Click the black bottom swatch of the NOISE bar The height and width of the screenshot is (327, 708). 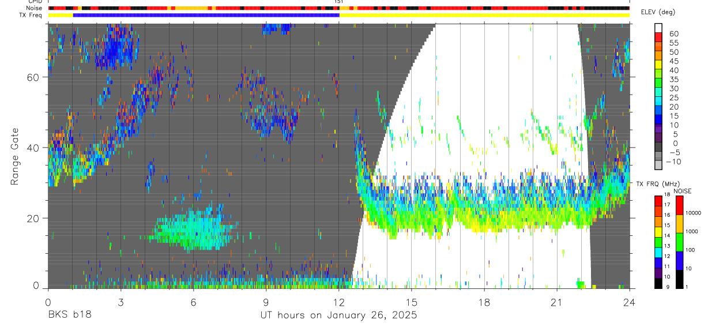pyautogui.click(x=680, y=279)
